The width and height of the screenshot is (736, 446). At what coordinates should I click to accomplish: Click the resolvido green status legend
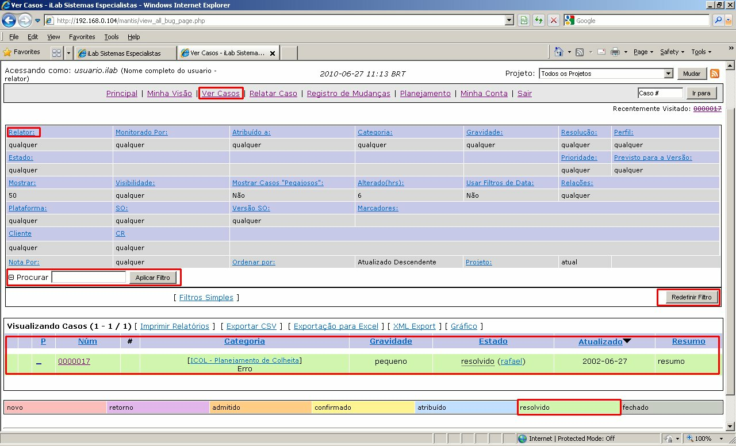[569, 407]
